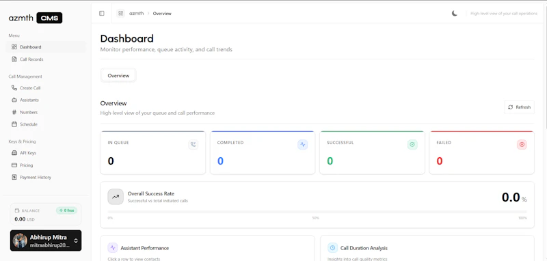The width and height of the screenshot is (547, 261).
Task: Click the Overall Success Rate trend icon
Action: [116, 197]
